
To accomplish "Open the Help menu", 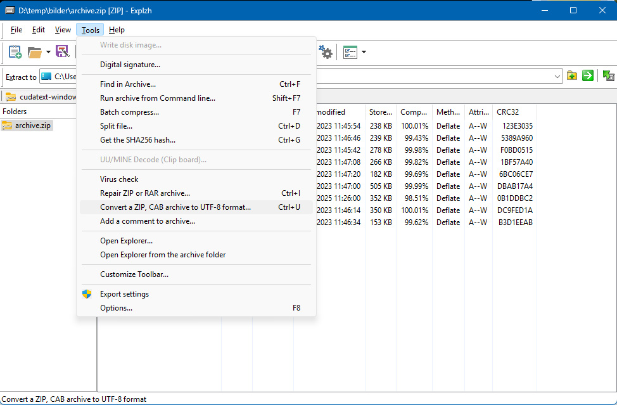I will pyautogui.click(x=117, y=30).
